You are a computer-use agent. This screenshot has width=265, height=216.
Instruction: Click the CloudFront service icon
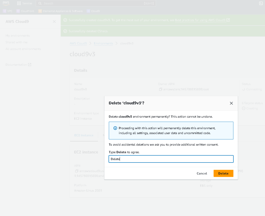[x=18, y=11]
